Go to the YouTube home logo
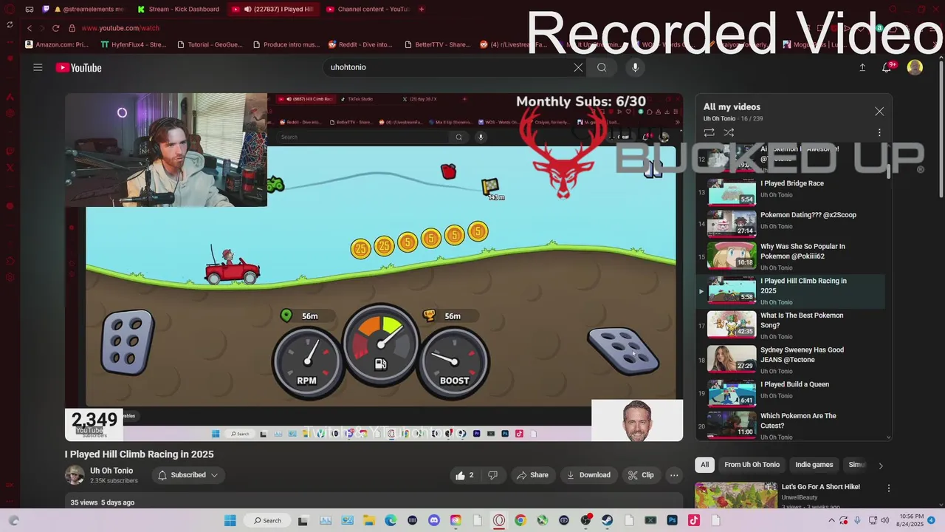This screenshot has height=532, width=945. [x=78, y=67]
